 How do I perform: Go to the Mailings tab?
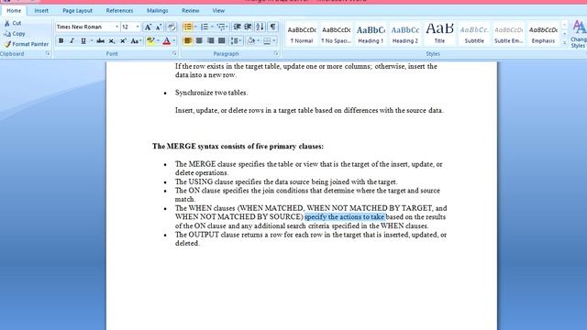tap(157, 11)
